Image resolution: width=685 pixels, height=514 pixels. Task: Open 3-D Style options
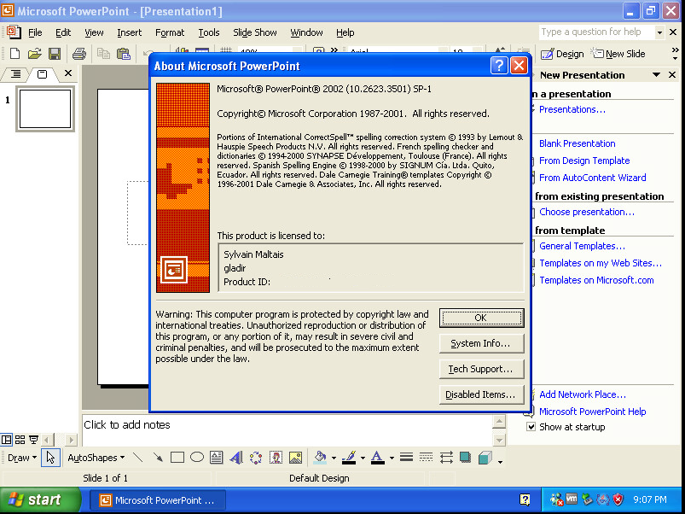point(485,458)
